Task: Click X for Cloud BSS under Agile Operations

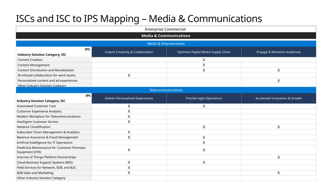Action: (204, 162)
